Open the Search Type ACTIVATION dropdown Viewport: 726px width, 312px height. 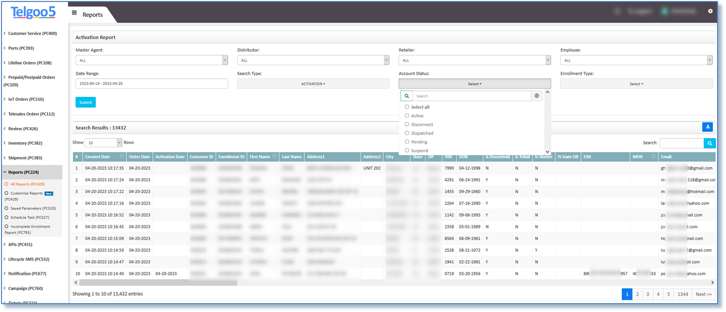[313, 84]
